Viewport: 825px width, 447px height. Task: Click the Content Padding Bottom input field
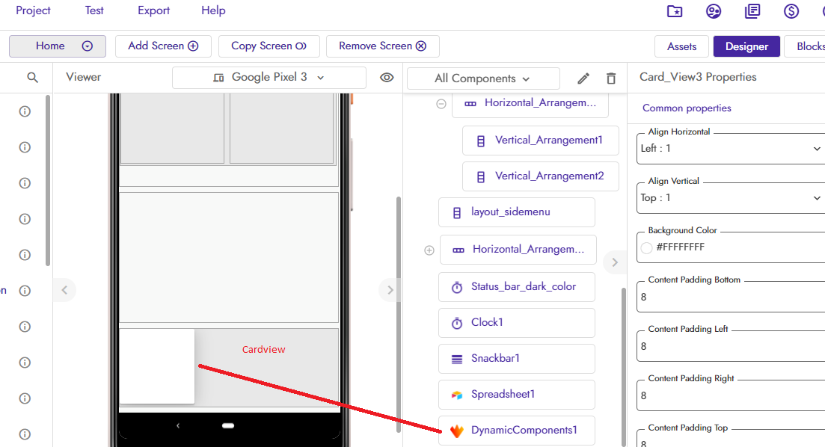(x=730, y=297)
